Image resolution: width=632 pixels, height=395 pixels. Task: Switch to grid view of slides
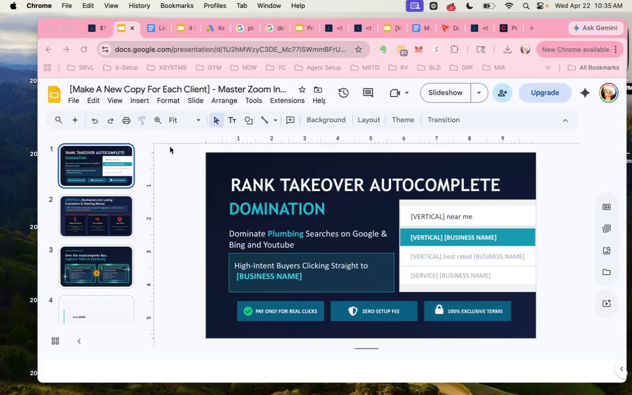point(55,341)
